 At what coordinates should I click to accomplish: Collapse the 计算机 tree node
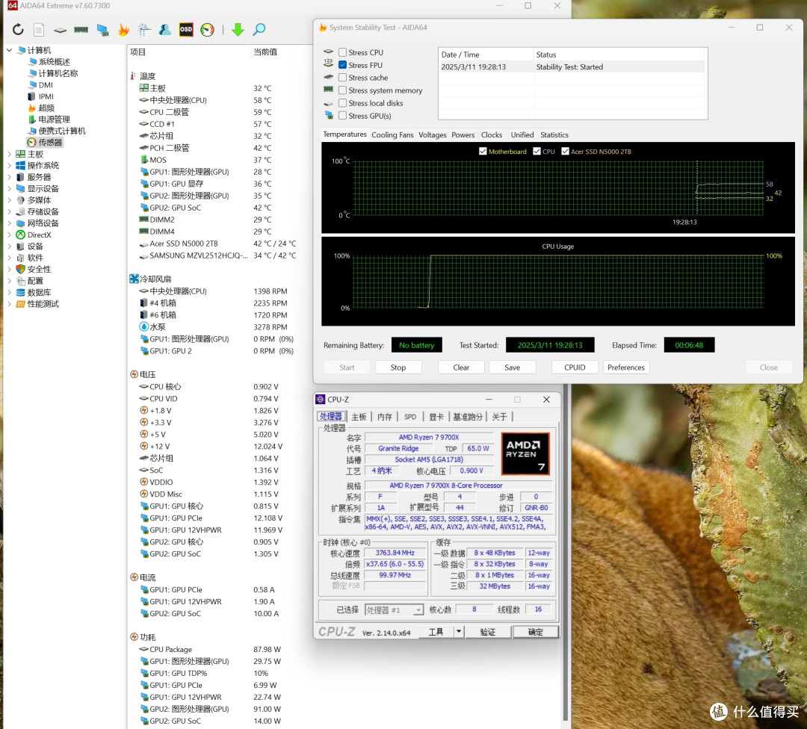9,50
